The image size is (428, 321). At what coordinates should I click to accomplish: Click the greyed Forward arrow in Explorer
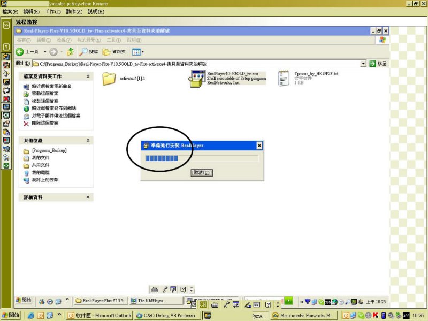(x=53, y=51)
